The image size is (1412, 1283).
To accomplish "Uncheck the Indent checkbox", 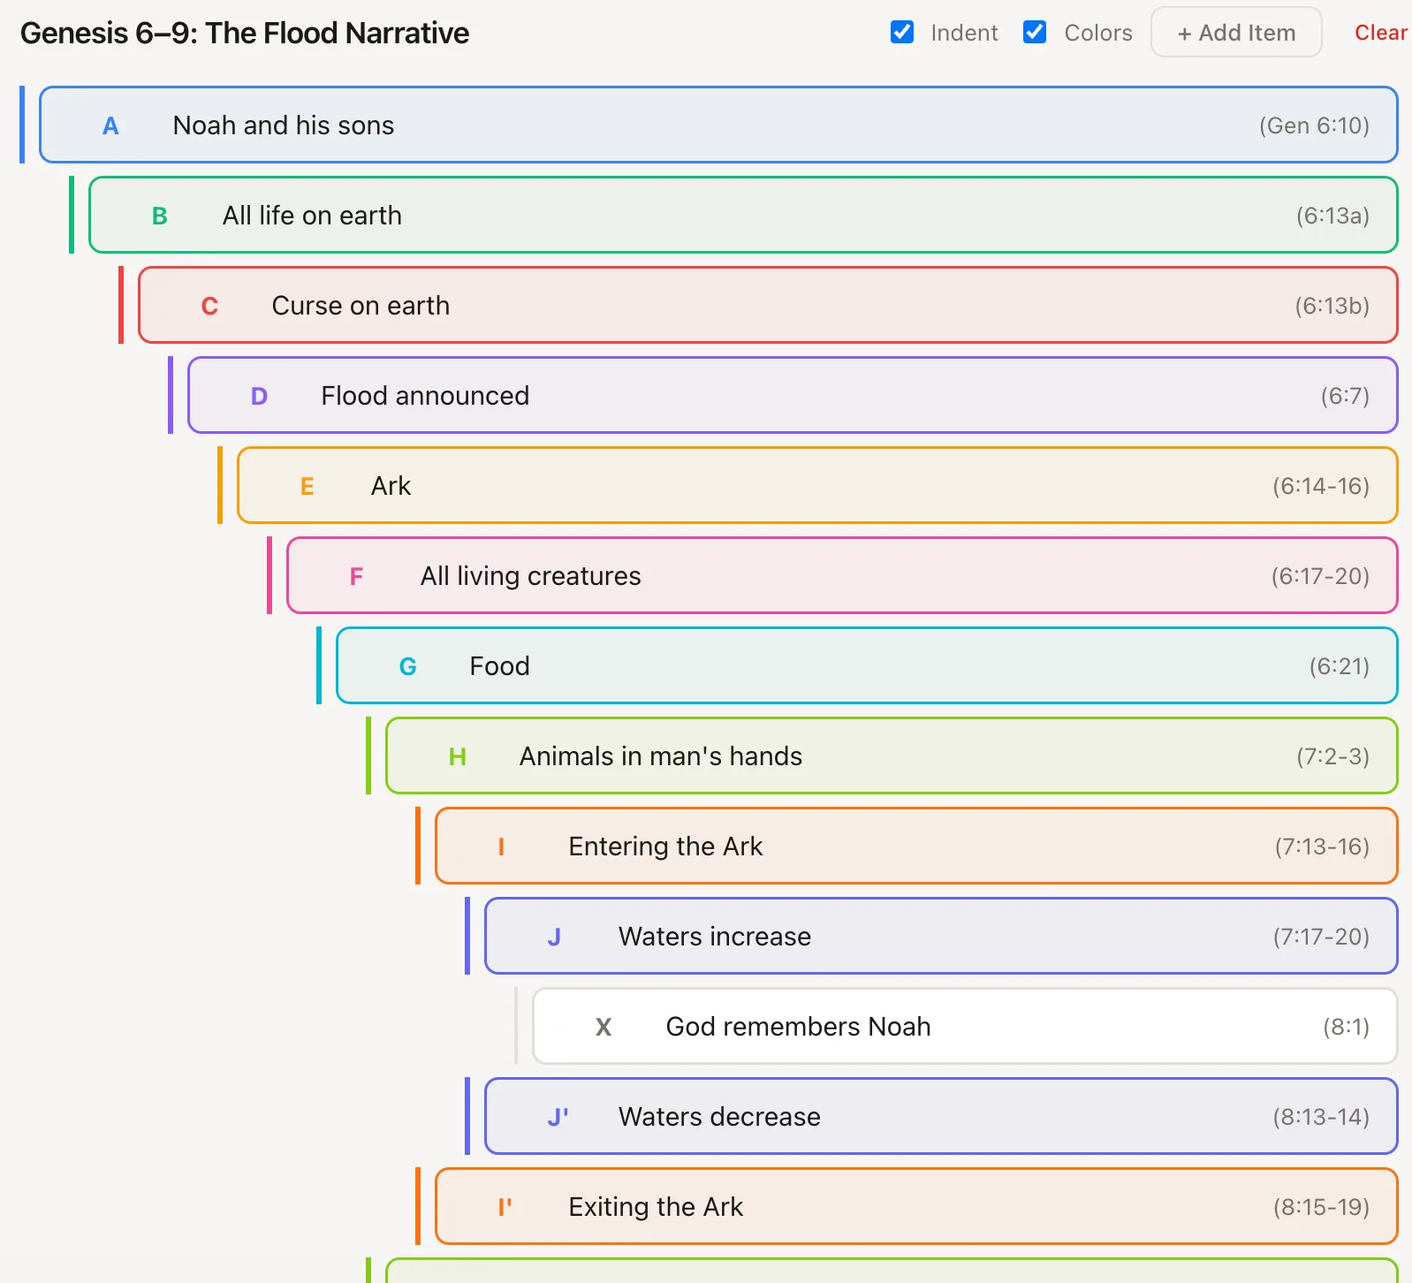I will tap(902, 33).
